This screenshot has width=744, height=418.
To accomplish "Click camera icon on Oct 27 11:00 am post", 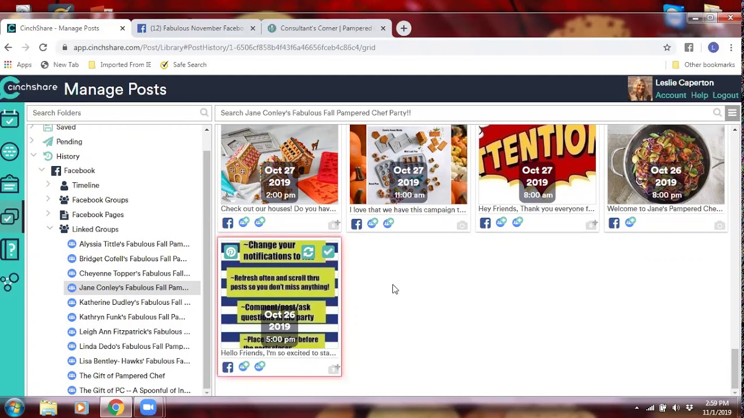I will coord(462,225).
